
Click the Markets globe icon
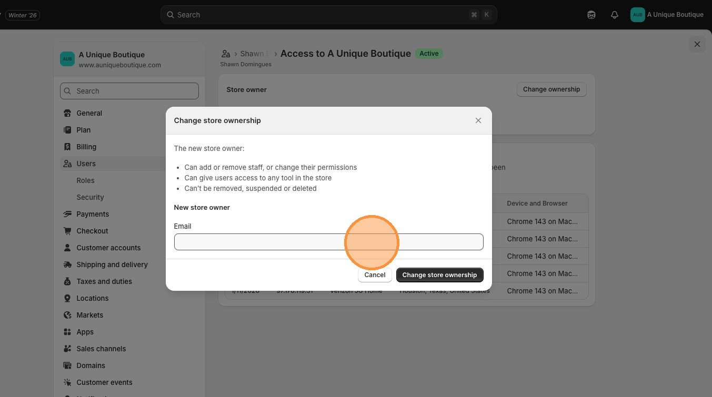67,315
